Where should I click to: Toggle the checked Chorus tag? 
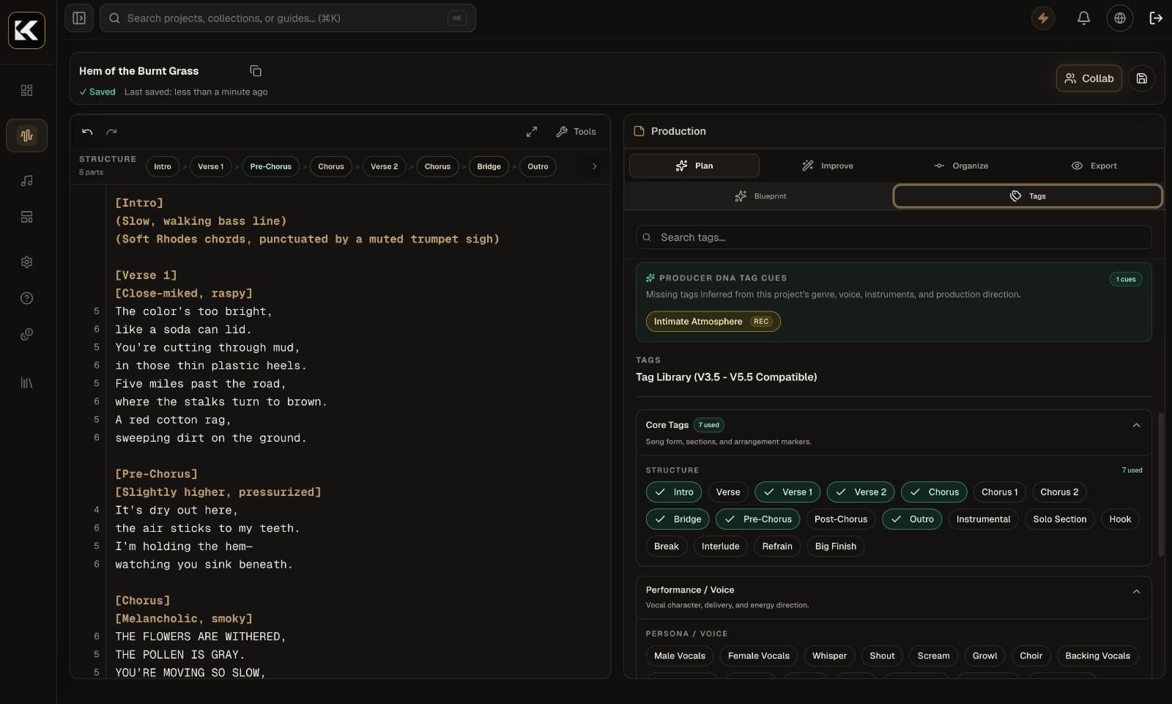coord(934,492)
